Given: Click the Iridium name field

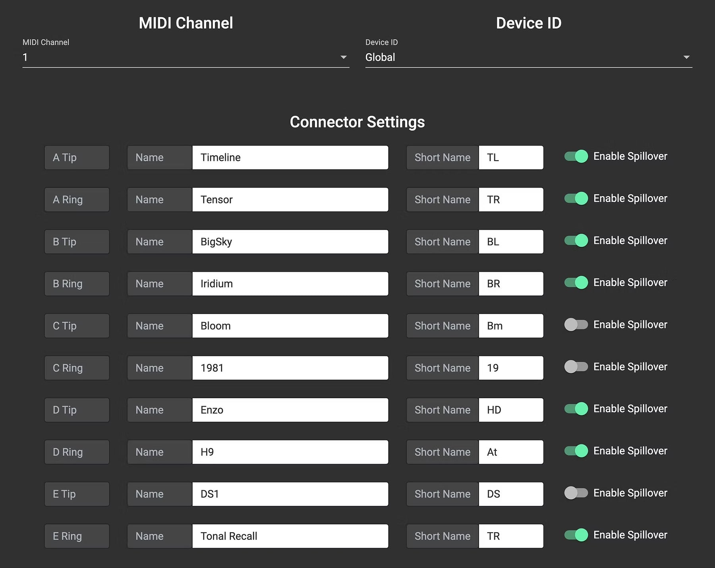Looking at the screenshot, I should [290, 284].
